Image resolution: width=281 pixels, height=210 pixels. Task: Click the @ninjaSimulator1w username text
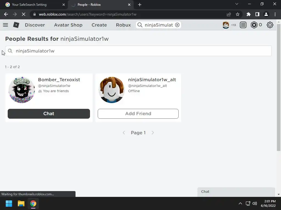click(x=54, y=86)
